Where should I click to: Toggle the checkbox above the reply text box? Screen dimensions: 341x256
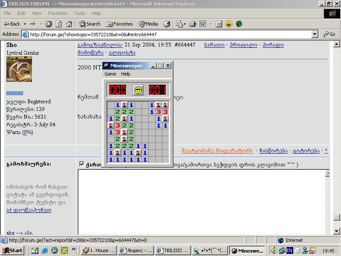[82, 164]
